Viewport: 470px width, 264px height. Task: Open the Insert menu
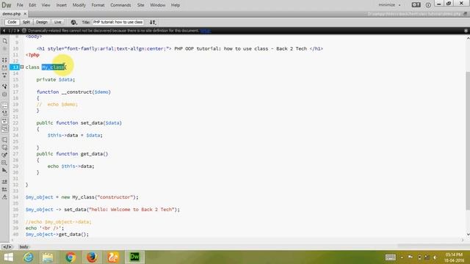pos(62,5)
